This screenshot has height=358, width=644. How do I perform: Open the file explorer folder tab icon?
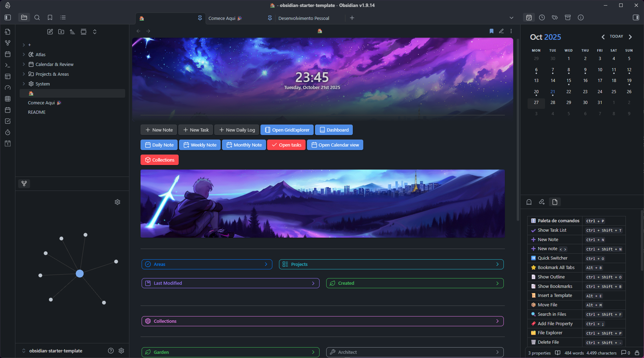coord(24,17)
